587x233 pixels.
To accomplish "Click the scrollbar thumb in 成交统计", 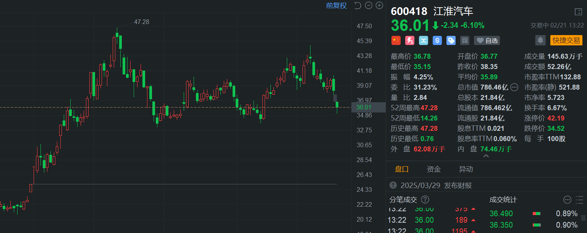I will tap(583, 218).
